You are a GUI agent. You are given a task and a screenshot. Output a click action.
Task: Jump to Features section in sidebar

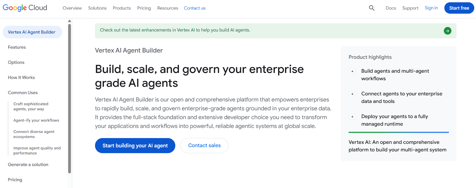click(x=17, y=47)
